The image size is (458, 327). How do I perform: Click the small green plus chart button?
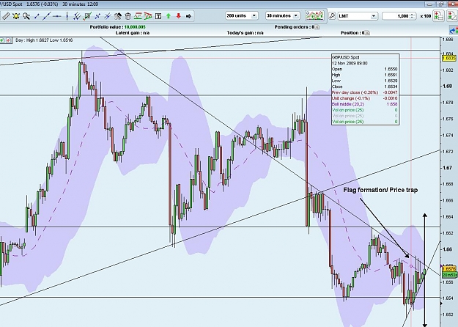2,40
